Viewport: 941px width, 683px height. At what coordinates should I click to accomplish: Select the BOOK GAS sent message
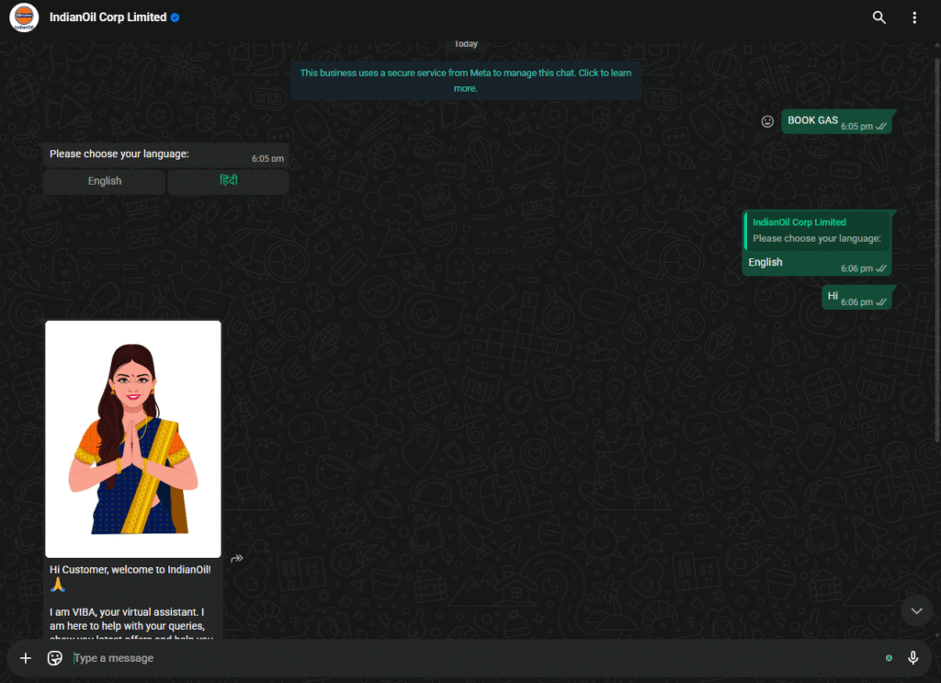tap(838, 122)
